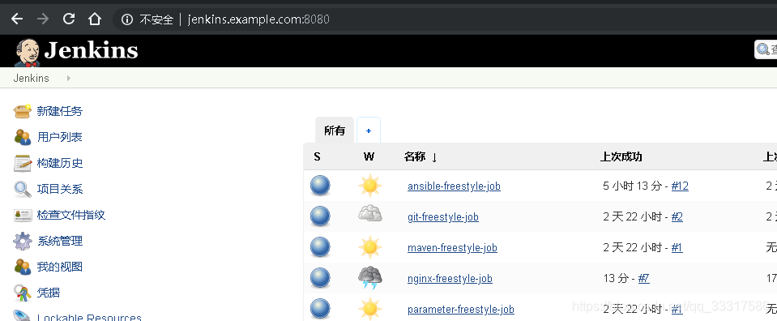The height and width of the screenshot is (321, 777).
Task: Click git-freestyle-job cloudy weather icon
Action: click(x=369, y=214)
